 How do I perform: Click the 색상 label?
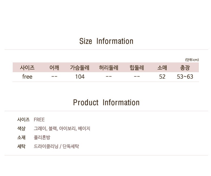point(21,128)
